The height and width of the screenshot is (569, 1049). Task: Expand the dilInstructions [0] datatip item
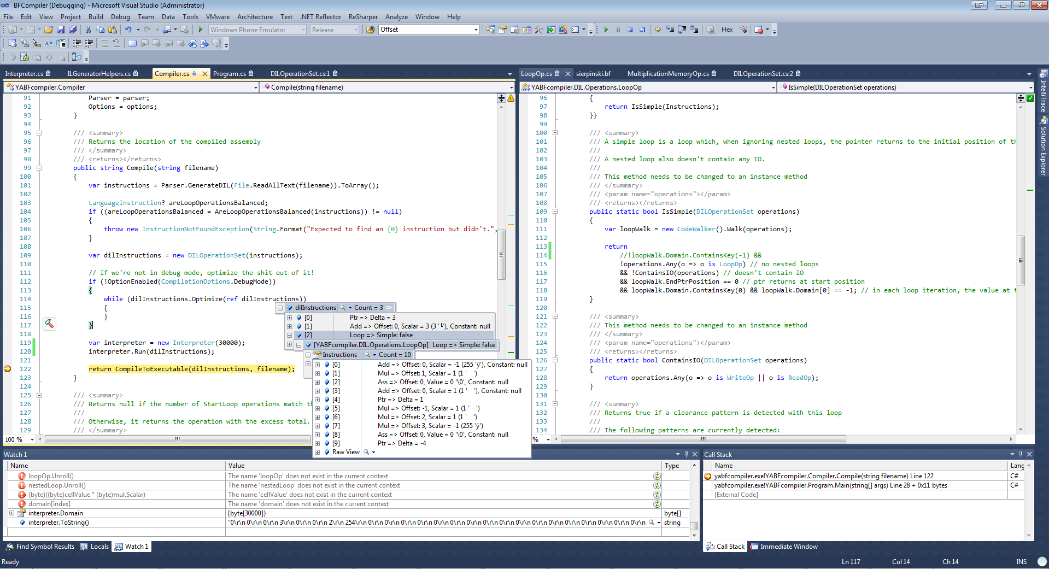[289, 318]
